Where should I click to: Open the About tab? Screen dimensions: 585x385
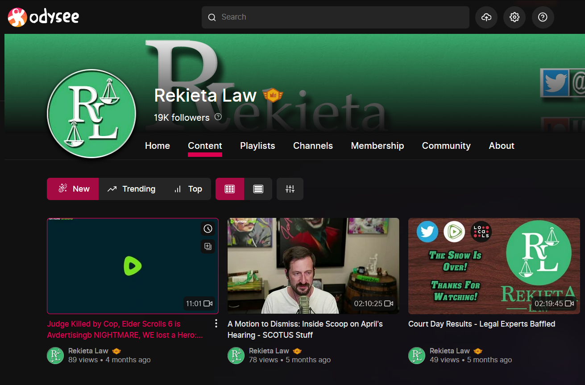tap(502, 146)
